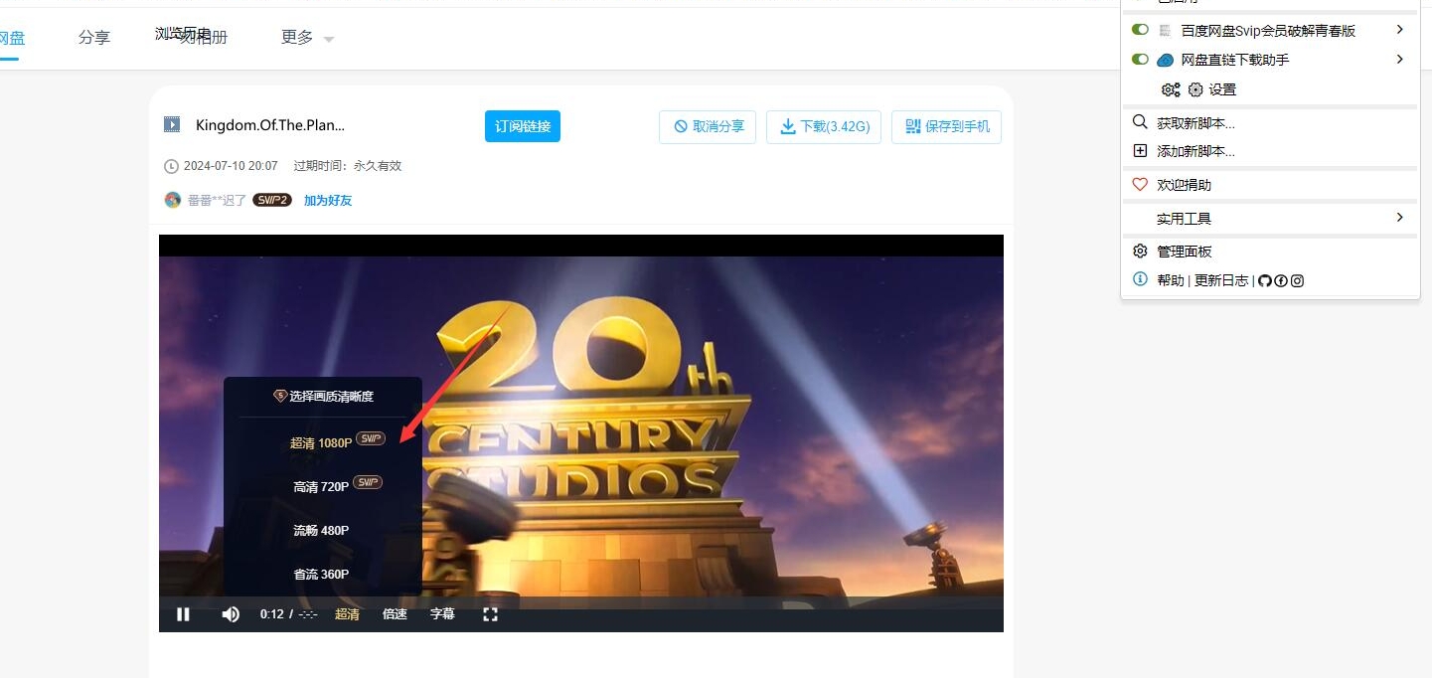Toggle off 百度网盘Svip会员破解青春版 script

(x=1141, y=31)
